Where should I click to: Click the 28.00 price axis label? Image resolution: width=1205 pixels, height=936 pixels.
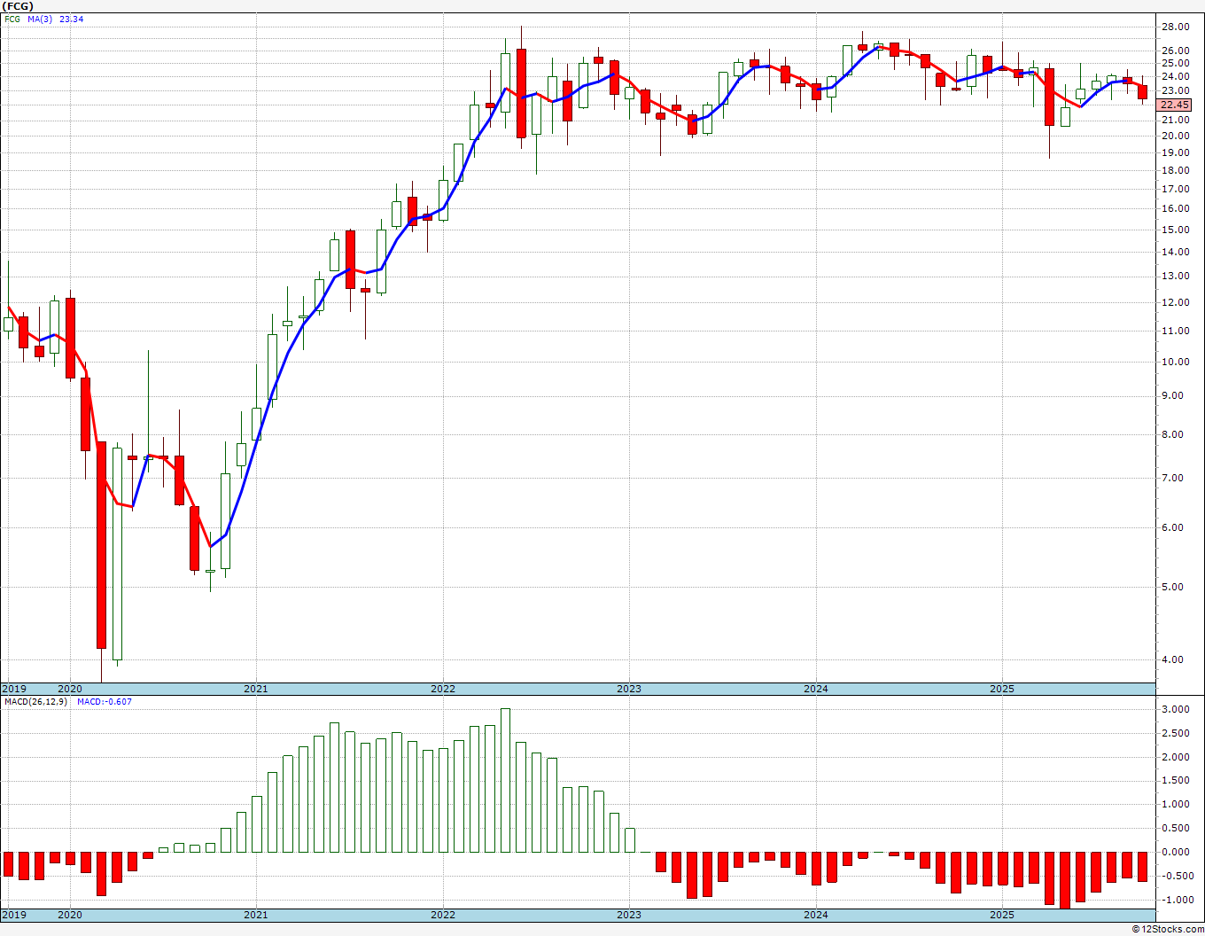click(1174, 27)
